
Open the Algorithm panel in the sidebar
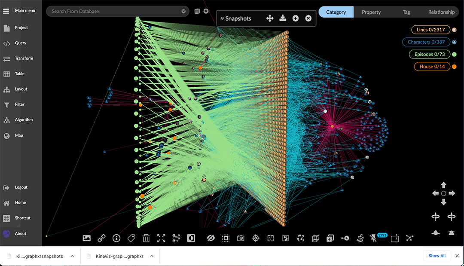[x=23, y=120]
